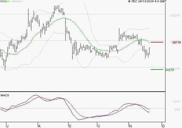Screen dimensions: 182x128
Task: Click the last price bar on the chart
Action: (x=150, y=51)
